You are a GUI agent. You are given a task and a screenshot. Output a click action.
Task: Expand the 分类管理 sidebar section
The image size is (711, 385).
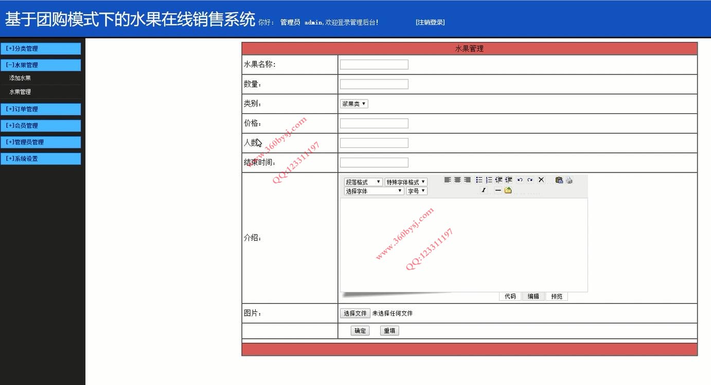(x=41, y=49)
